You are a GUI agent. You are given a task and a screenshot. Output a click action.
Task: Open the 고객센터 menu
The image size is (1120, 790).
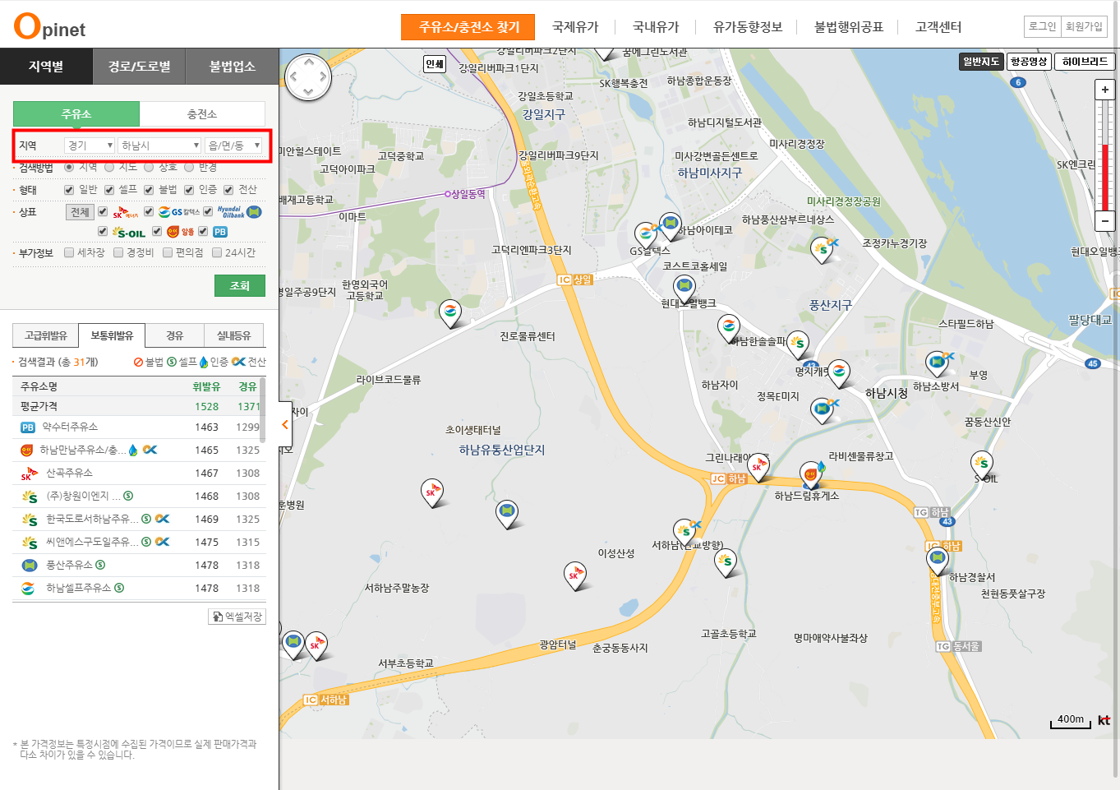(x=938, y=27)
